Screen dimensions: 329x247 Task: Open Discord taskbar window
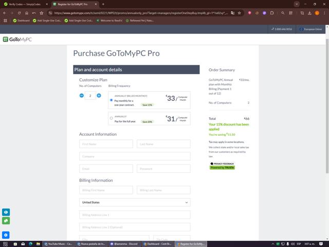(124, 244)
